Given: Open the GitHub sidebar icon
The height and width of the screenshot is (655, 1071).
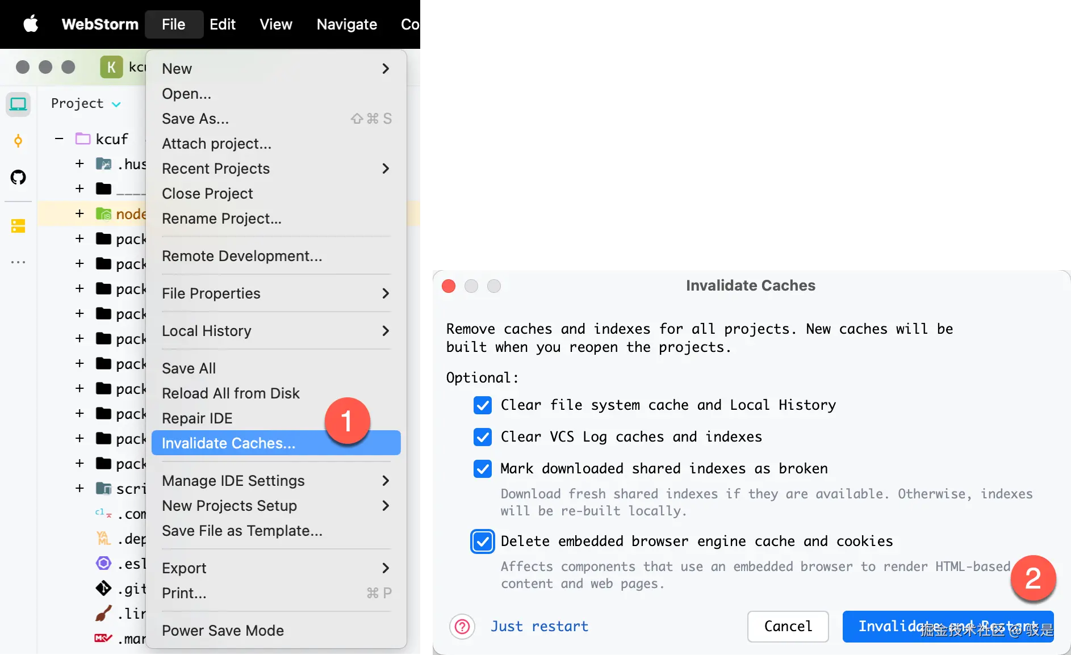Looking at the screenshot, I should tap(18, 177).
